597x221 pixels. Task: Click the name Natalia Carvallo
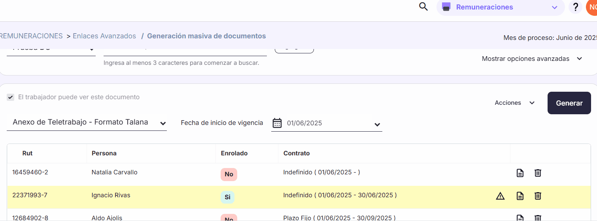(115, 172)
